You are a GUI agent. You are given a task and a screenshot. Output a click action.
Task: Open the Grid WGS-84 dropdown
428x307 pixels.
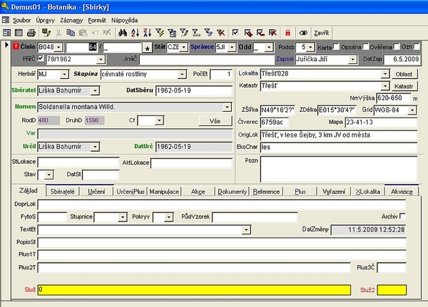click(x=415, y=110)
